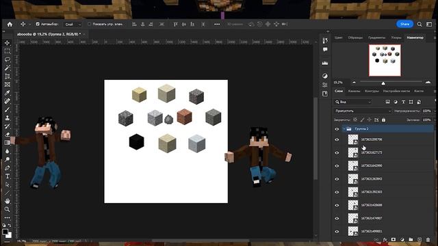This screenshot has width=438, height=246.
Task: Open the Слой auto-select dropdown
Action: tap(73, 25)
